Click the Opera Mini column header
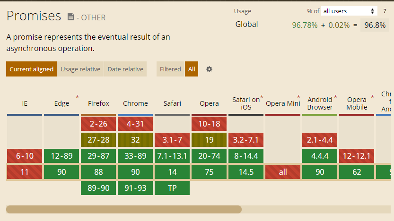 click(x=283, y=103)
